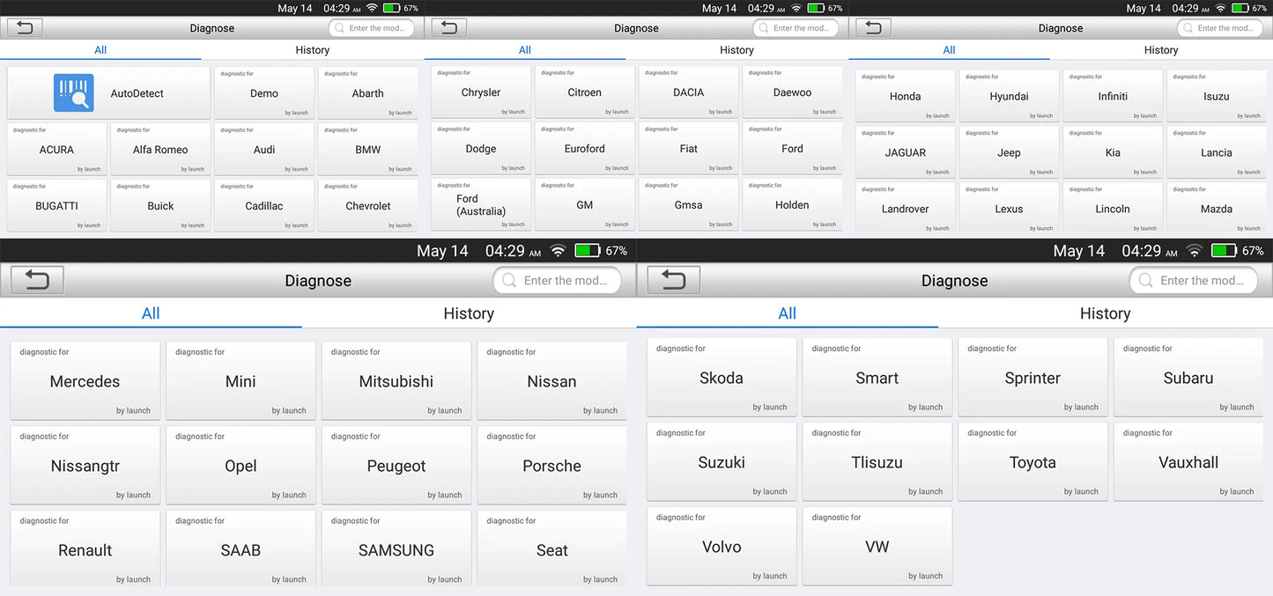Select the Honda tile
1273x596 pixels.
tap(906, 96)
